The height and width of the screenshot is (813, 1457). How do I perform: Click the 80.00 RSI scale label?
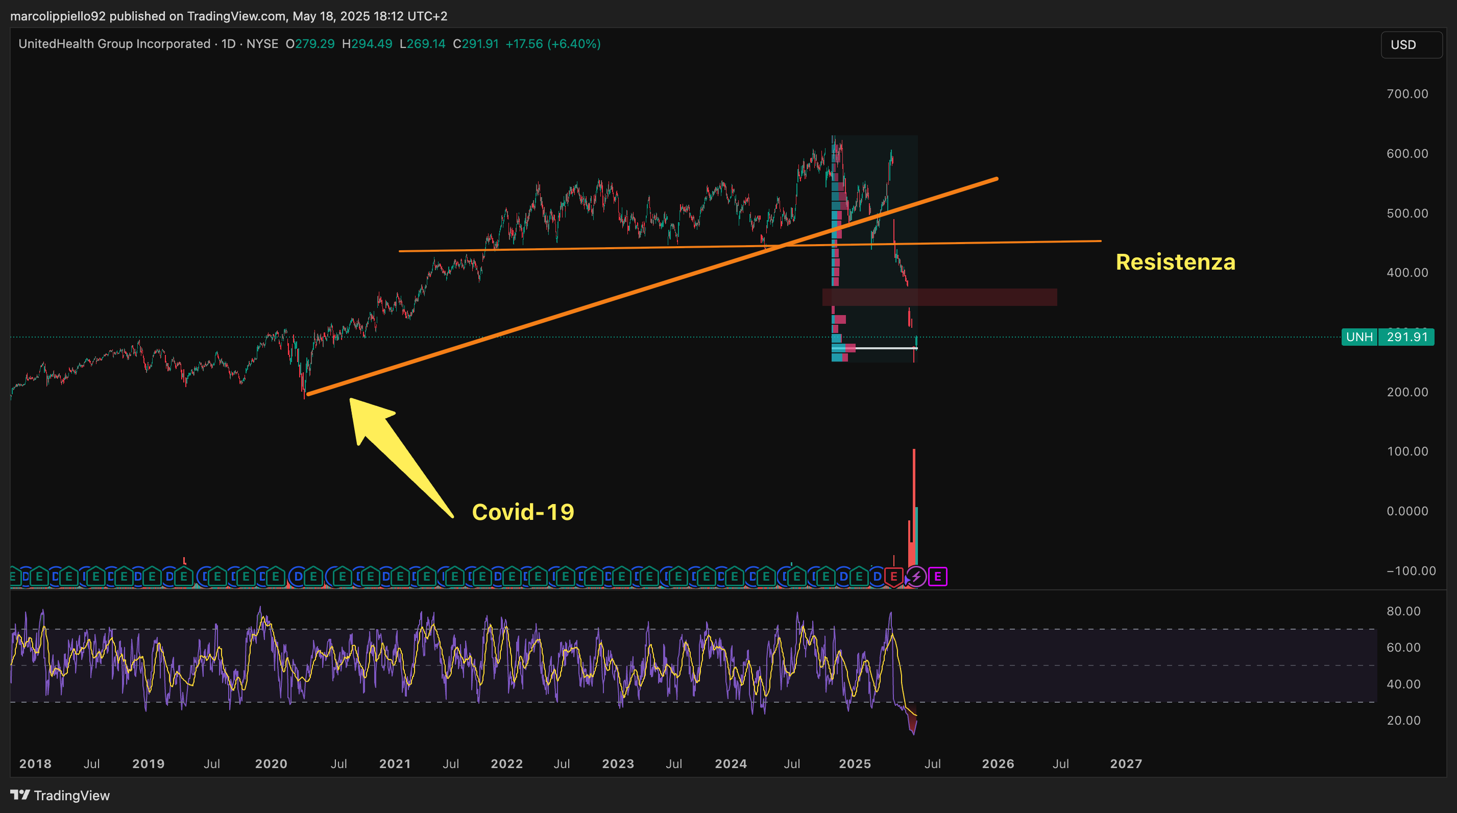point(1403,611)
